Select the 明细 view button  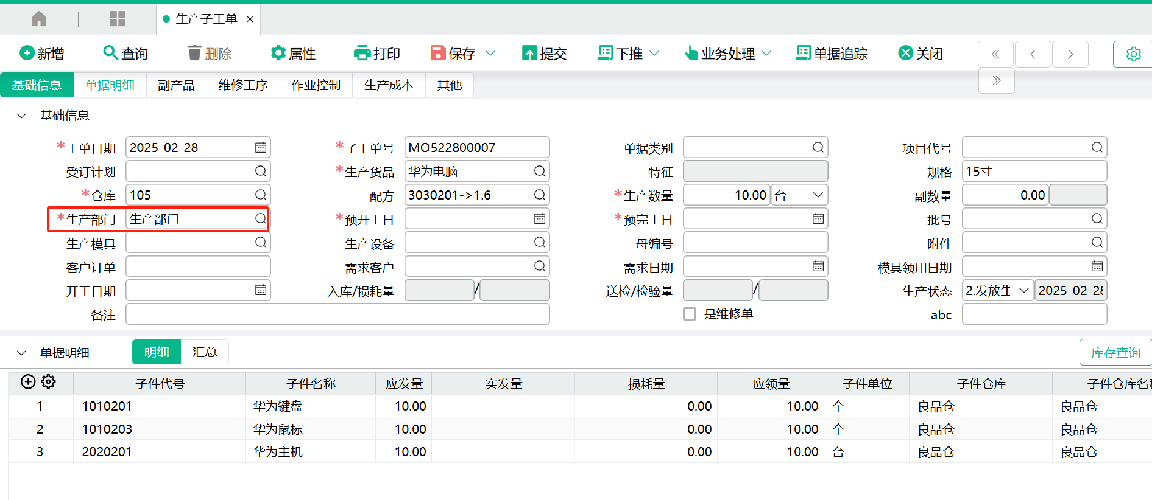pos(157,352)
